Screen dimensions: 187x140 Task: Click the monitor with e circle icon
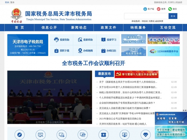(124, 135)
